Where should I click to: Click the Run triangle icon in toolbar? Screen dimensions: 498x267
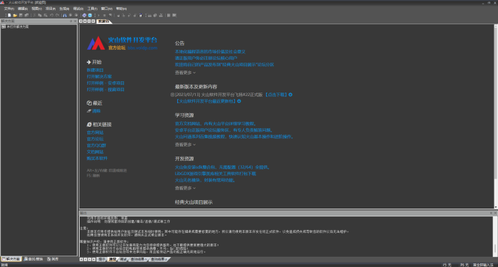tap(99, 15)
